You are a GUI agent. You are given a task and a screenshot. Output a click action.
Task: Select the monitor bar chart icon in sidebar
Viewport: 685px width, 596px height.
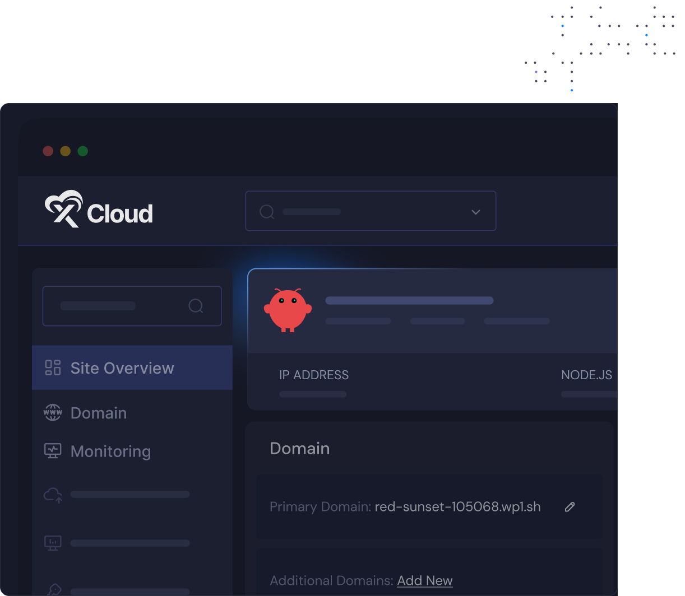point(53,543)
